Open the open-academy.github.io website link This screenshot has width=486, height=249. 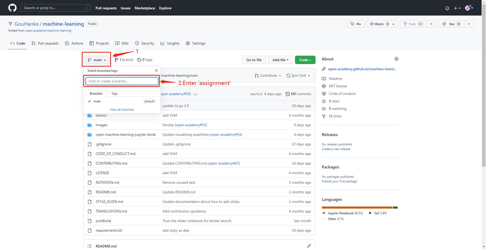point(362,69)
